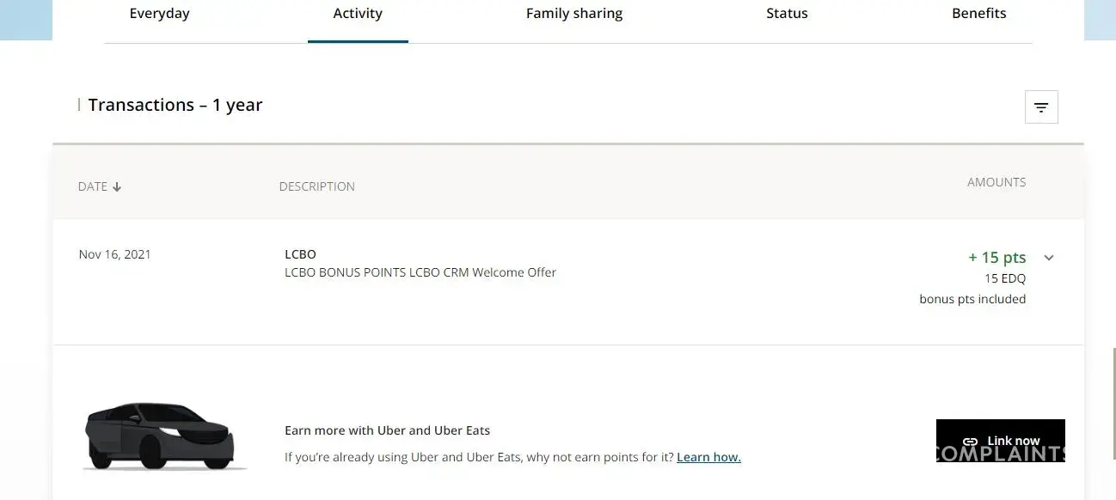Click the Nov 16, 2021 date
Image resolution: width=1116 pixels, height=500 pixels.
tap(114, 254)
